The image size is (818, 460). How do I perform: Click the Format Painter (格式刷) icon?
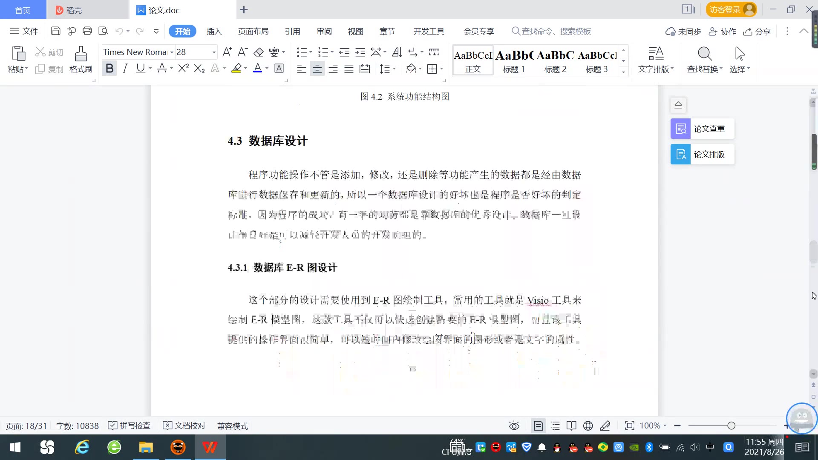coord(81,55)
